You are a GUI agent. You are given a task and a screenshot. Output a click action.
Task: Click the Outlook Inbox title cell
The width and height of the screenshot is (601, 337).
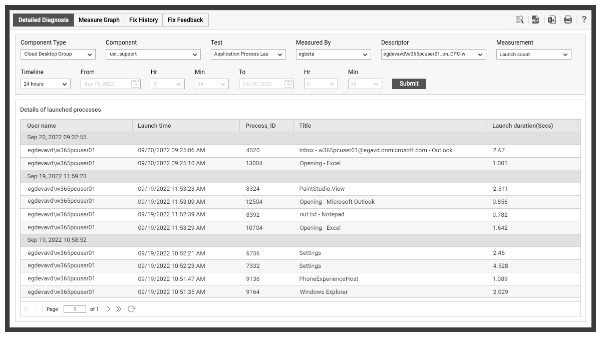[x=376, y=150]
